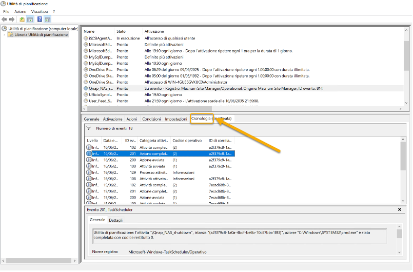Viewport: 413px width, 272px height.
Task: Click the filter funnel icon beside Numero di eventi
Action: (x=89, y=128)
